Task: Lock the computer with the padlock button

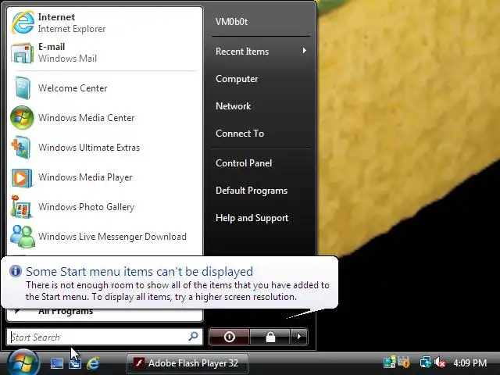Action: [270, 337]
